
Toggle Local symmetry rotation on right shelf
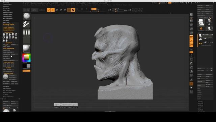[191, 45]
